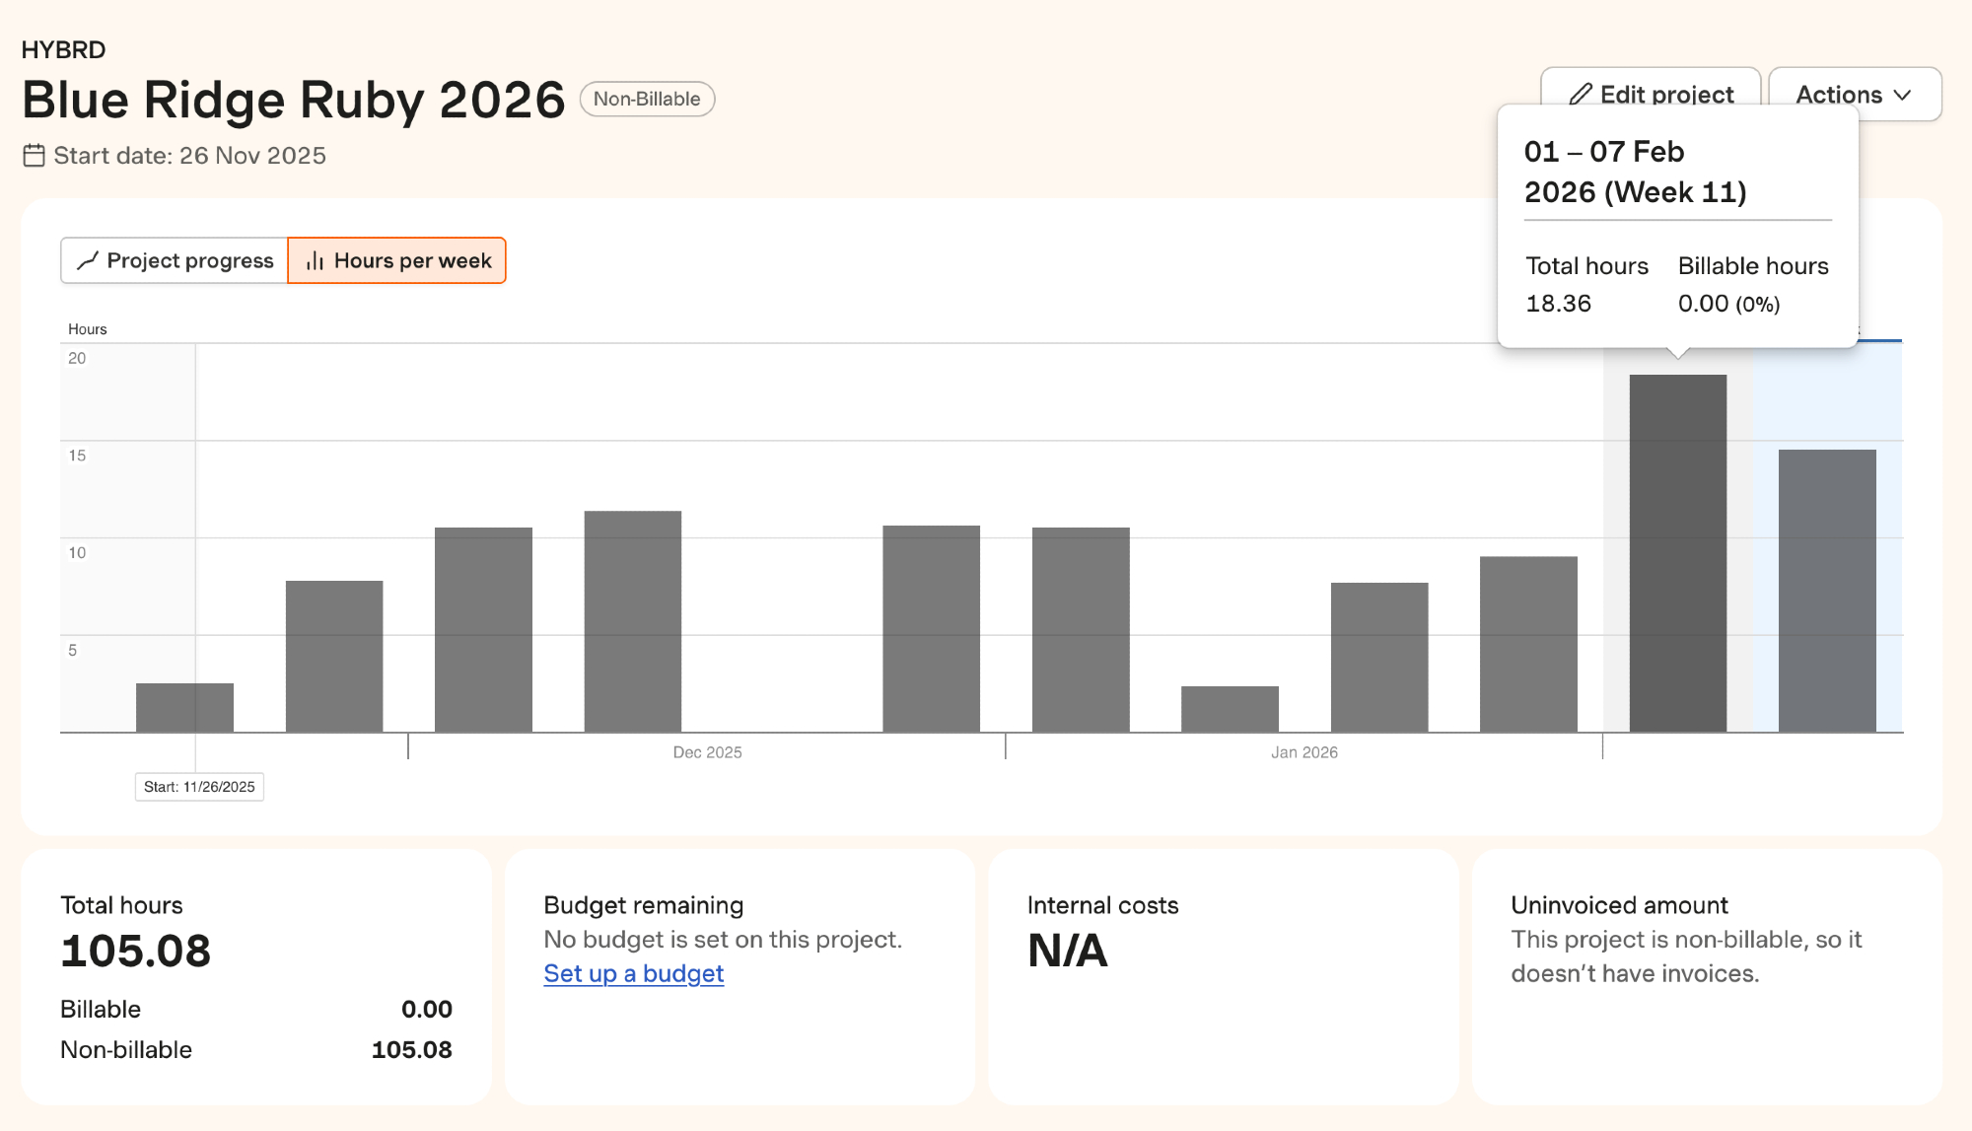Click the first short bar at project start
The height and width of the screenshot is (1131, 1972).
point(184,707)
